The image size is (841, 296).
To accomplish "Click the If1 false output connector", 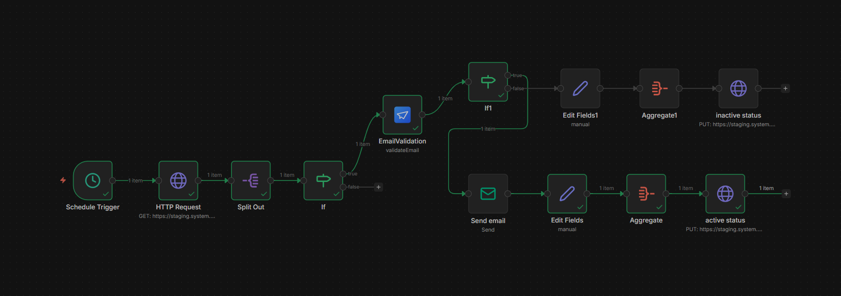I will 508,89.
